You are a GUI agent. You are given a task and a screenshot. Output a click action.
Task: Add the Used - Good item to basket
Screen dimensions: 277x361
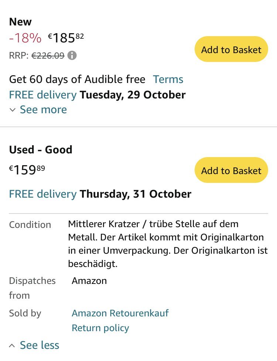click(231, 170)
